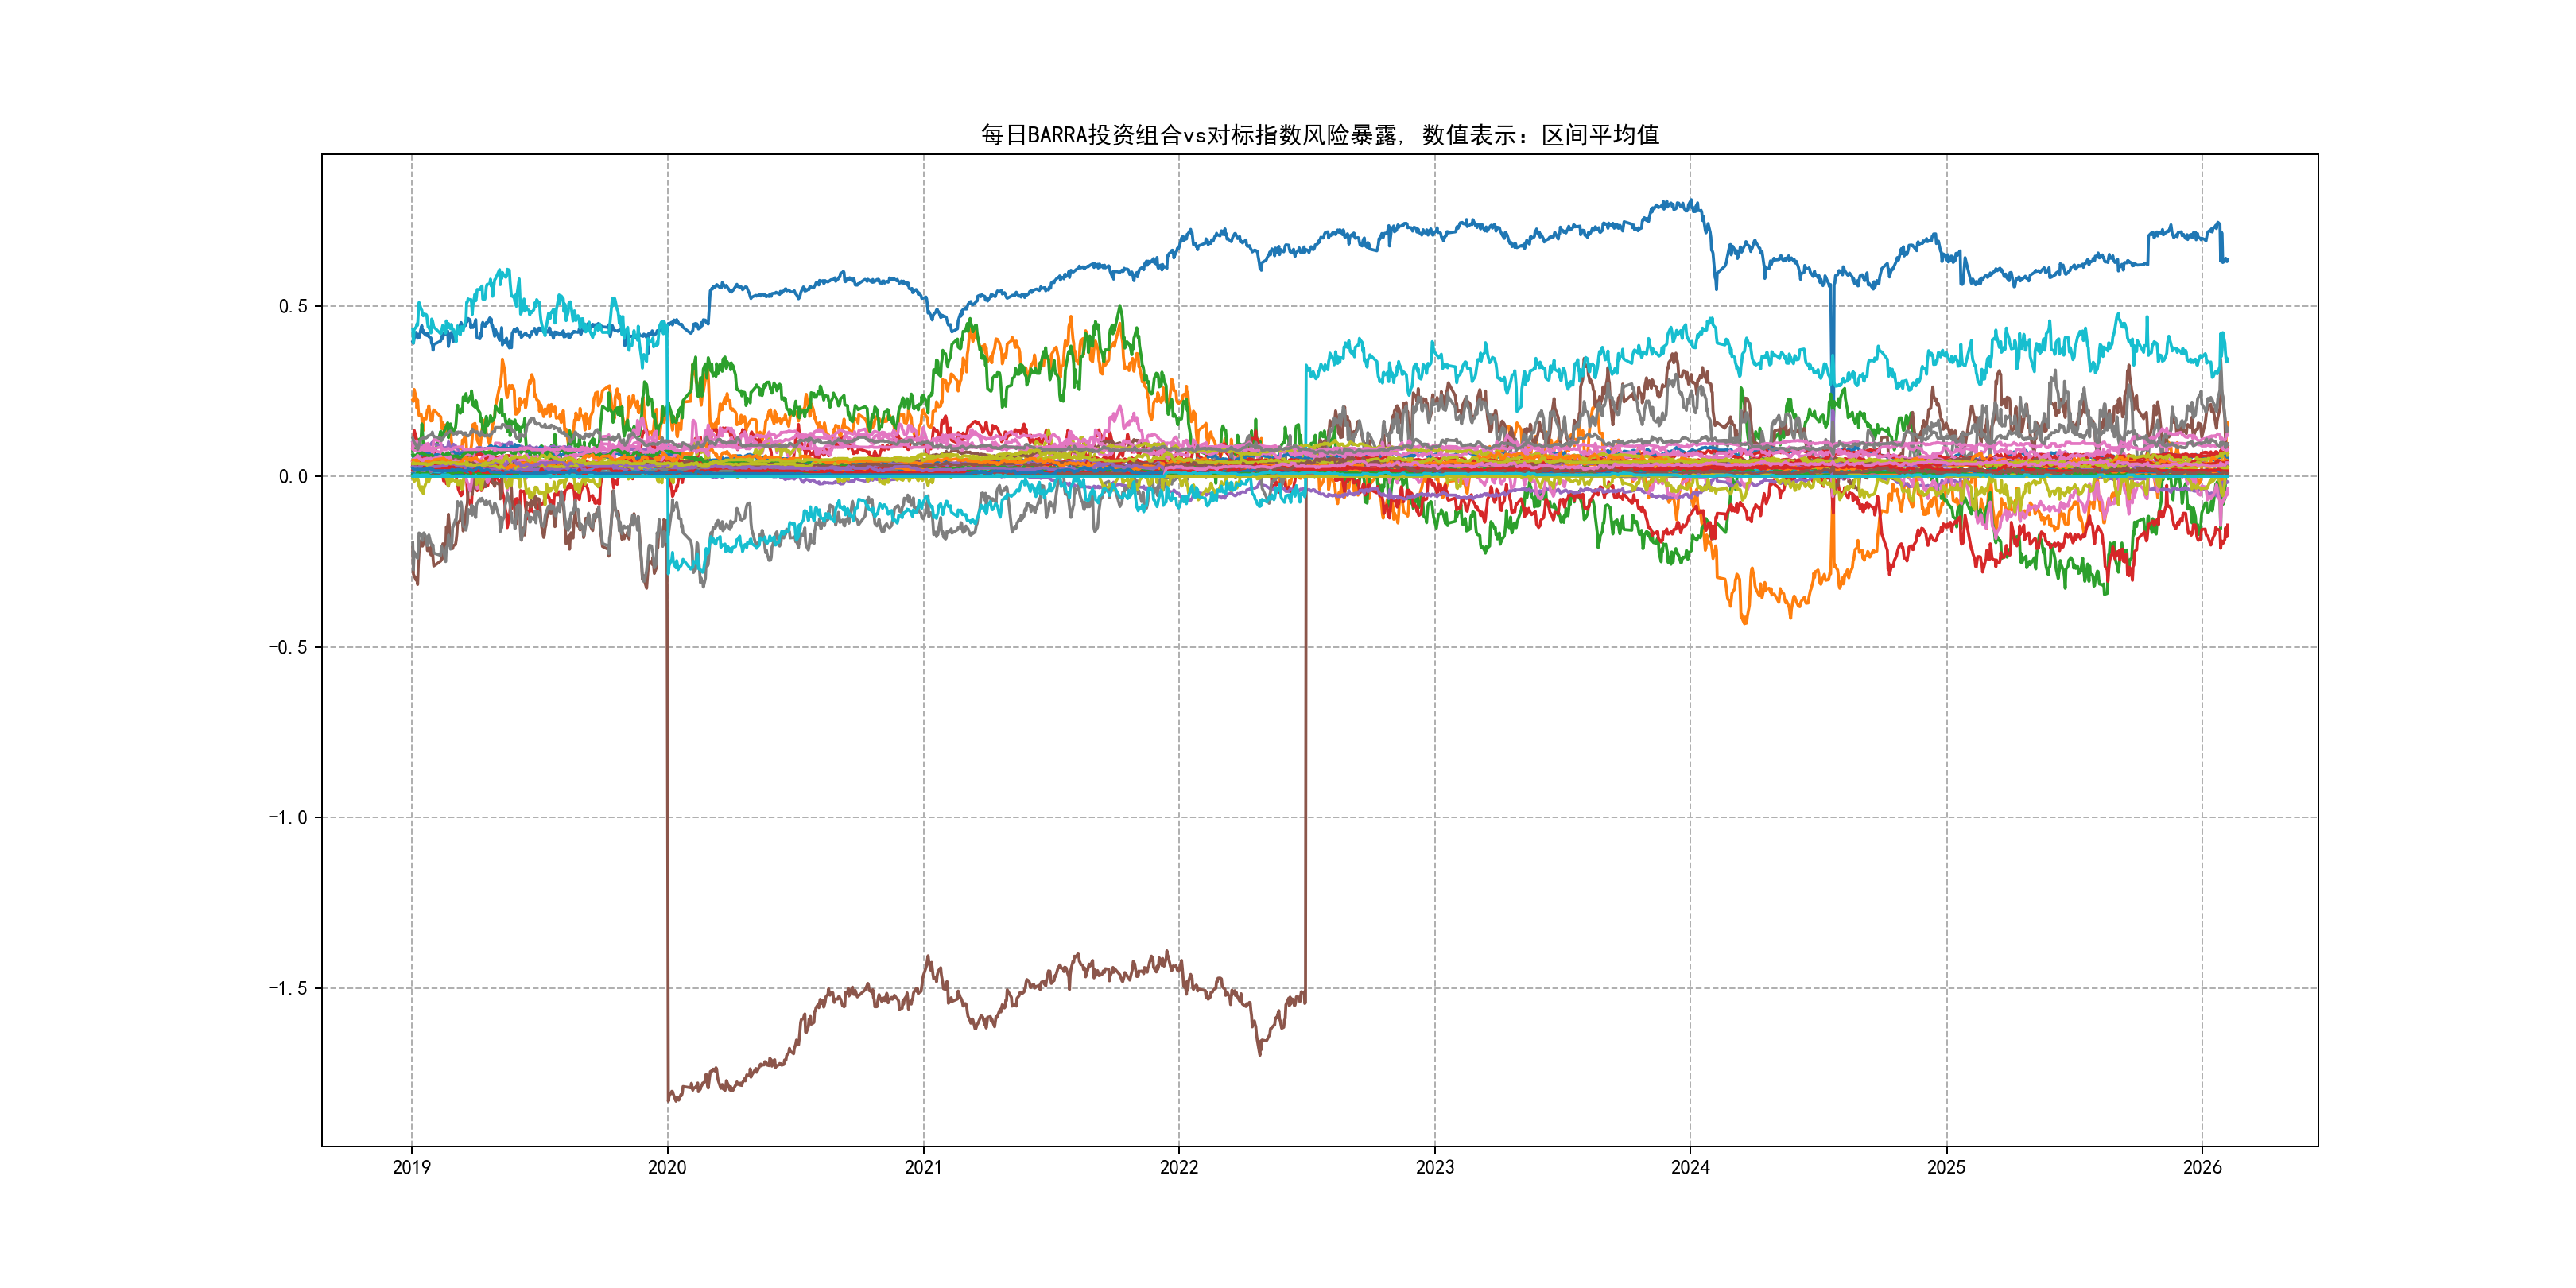The image size is (2576, 1288).
Task: Click the 2020 x-axis label
Action: click(667, 1167)
